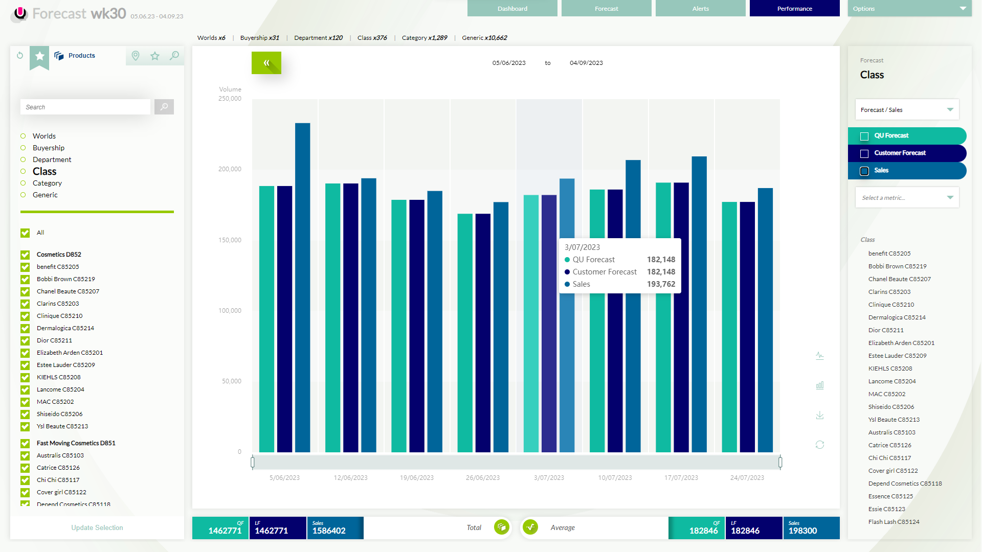Open the Select a metric dropdown
The image size is (982, 552).
point(907,198)
